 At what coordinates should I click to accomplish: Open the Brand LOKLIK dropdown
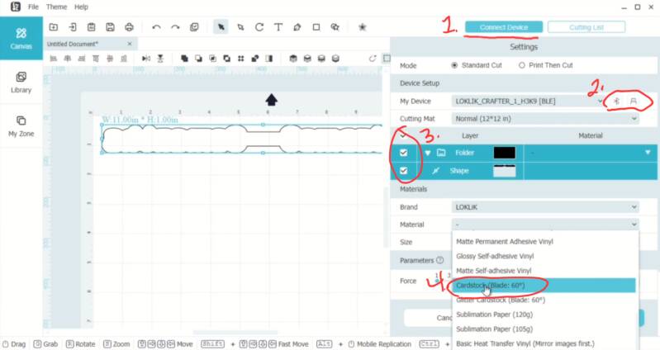tap(545, 207)
